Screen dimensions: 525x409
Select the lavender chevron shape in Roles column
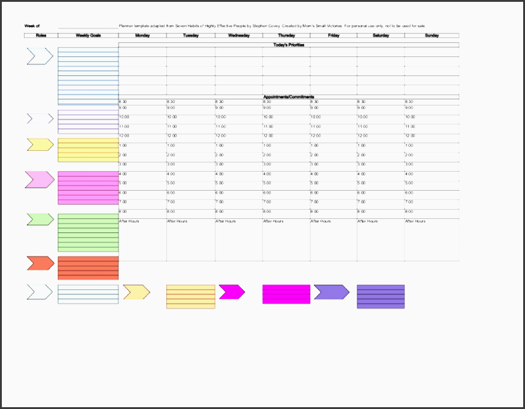click(x=40, y=118)
